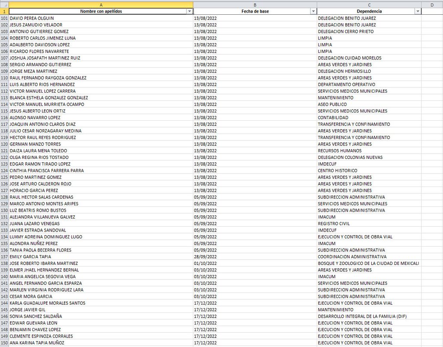Select the cell 'ASEO PUBLICO'
Image resolution: width=443 pixels, height=347 pixels.
pos(369,104)
